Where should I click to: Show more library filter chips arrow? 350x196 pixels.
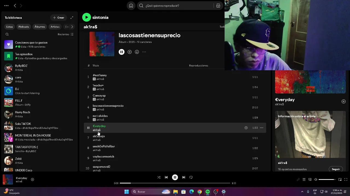point(72,27)
